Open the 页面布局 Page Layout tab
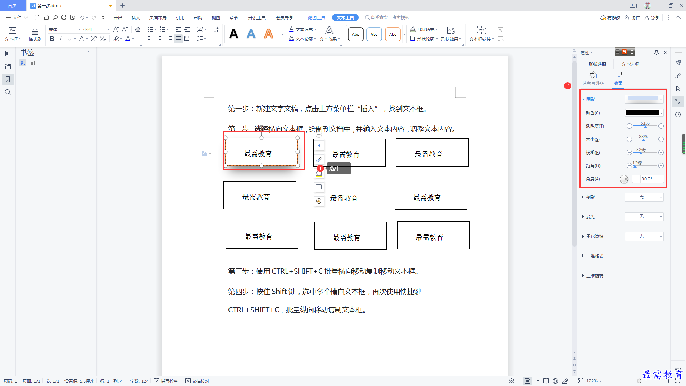Image resolution: width=686 pixels, height=386 pixels. [158, 18]
